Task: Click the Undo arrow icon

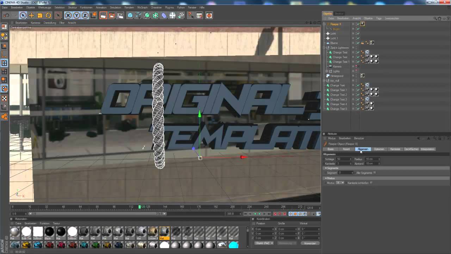Action: tap(6, 16)
